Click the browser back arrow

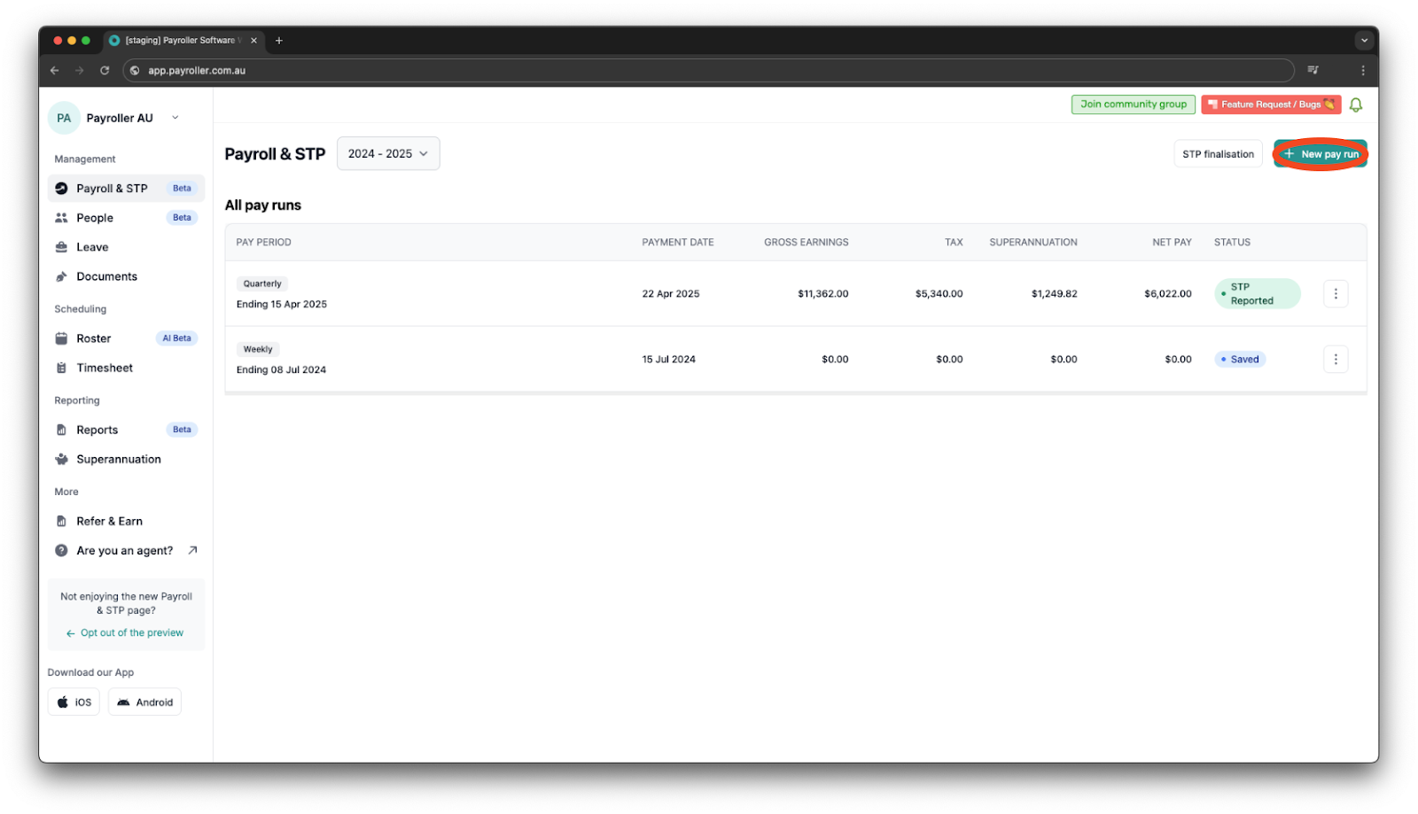(x=55, y=71)
